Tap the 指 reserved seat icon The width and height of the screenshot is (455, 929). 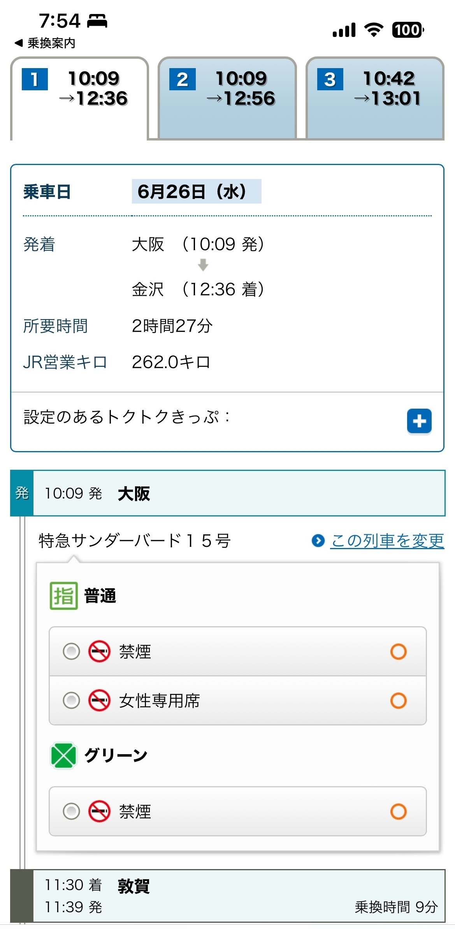63,596
